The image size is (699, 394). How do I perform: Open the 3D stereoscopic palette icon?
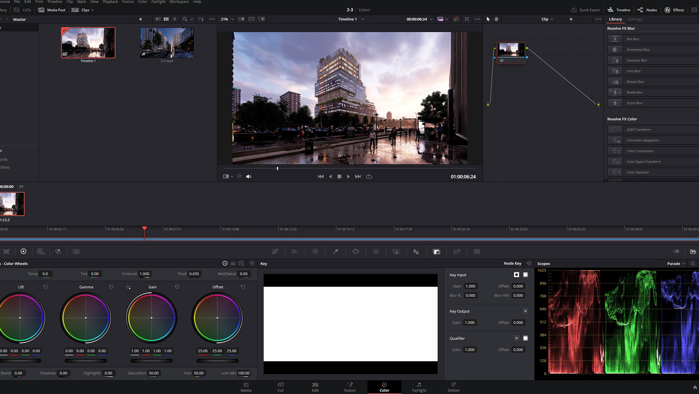[477, 252]
